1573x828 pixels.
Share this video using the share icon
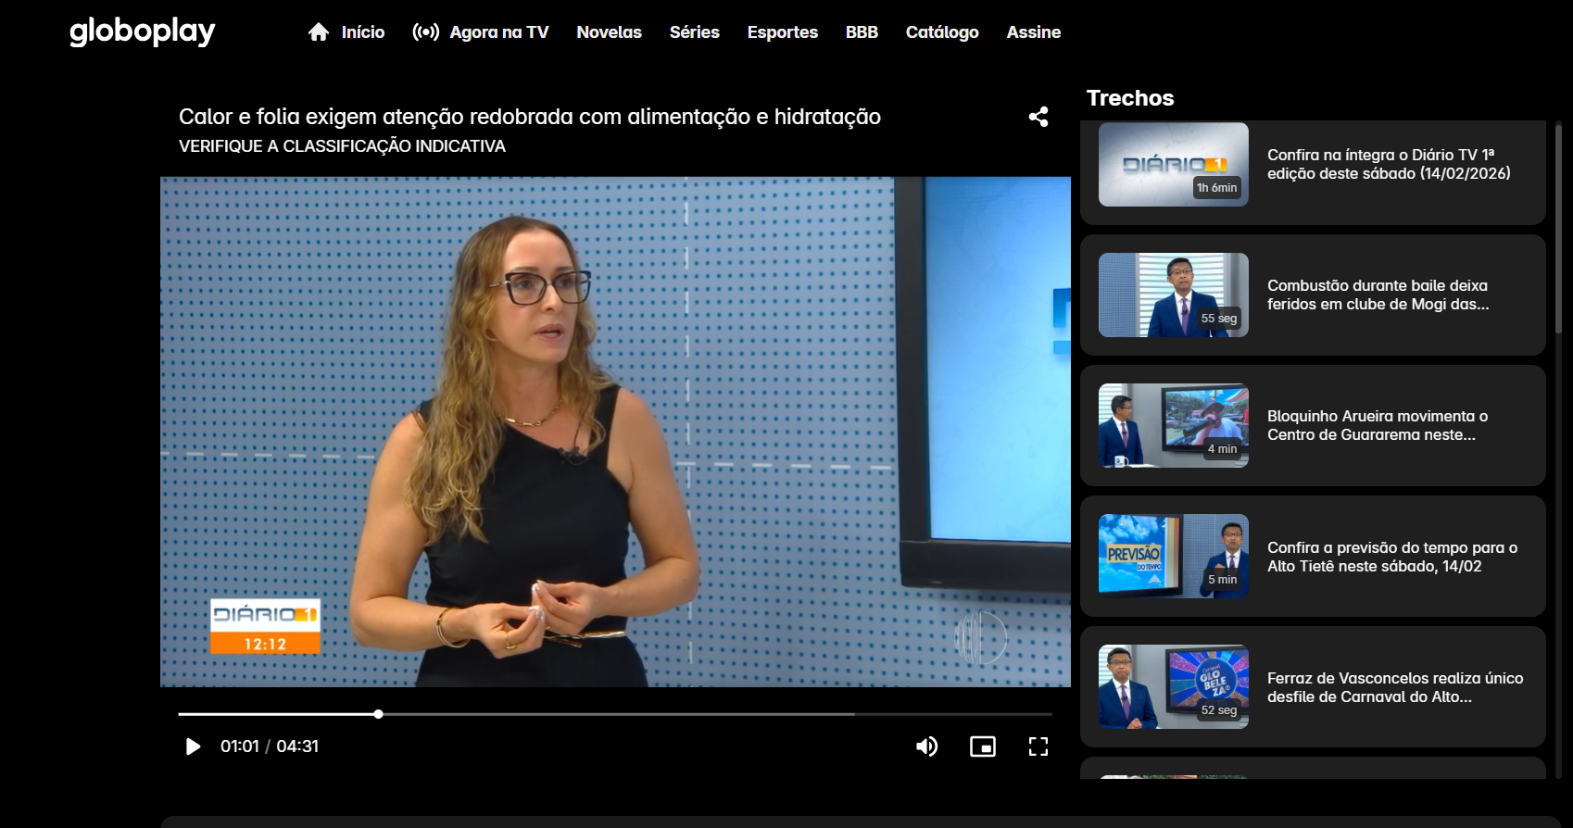[1038, 117]
